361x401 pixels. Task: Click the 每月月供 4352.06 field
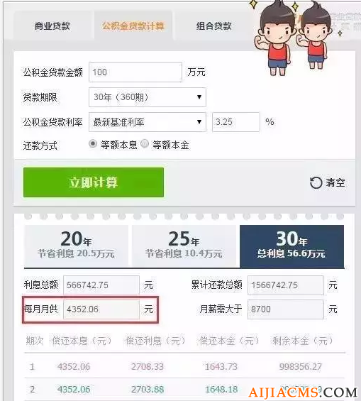(x=101, y=309)
